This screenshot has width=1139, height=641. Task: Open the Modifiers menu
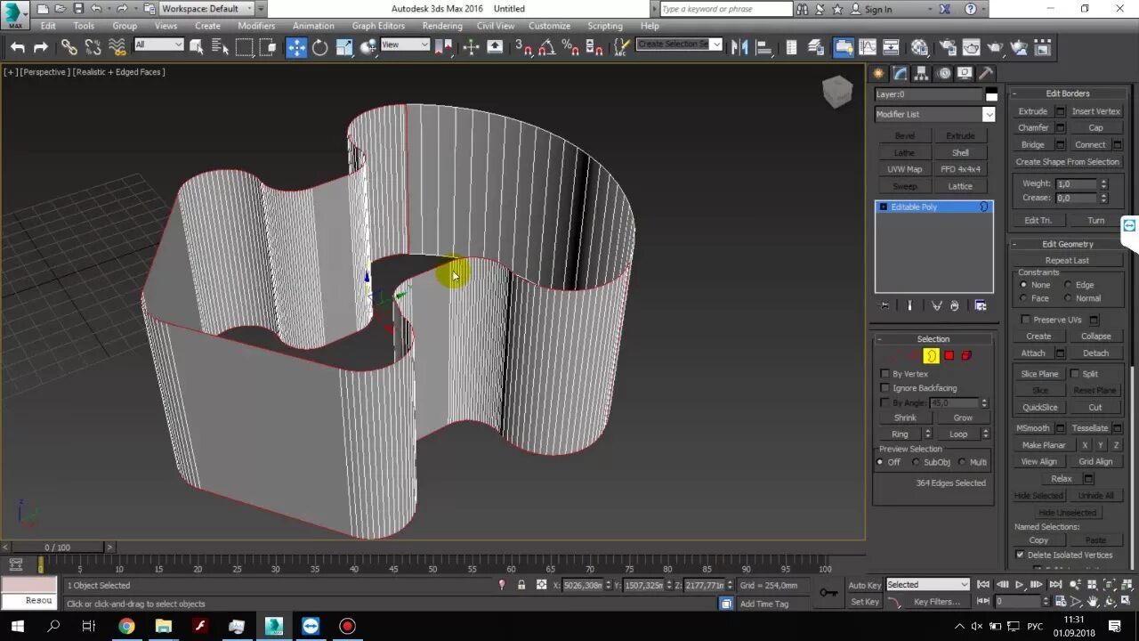click(256, 26)
